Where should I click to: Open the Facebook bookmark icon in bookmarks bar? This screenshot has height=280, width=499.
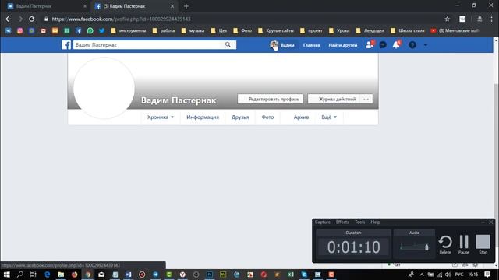[x=78, y=31]
